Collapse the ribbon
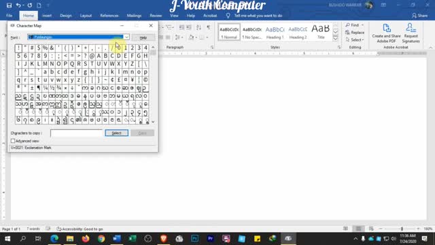The image size is (435, 245). [x=430, y=48]
